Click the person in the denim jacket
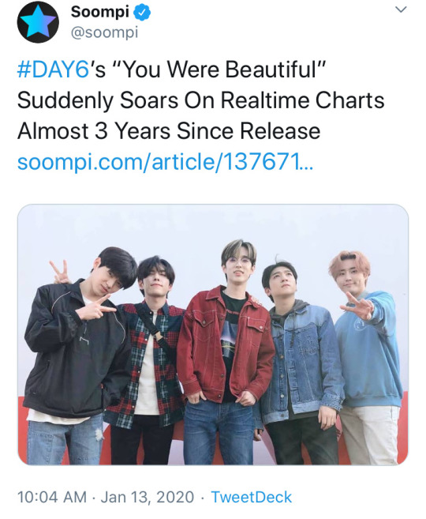426x519 pixels. click(302, 361)
